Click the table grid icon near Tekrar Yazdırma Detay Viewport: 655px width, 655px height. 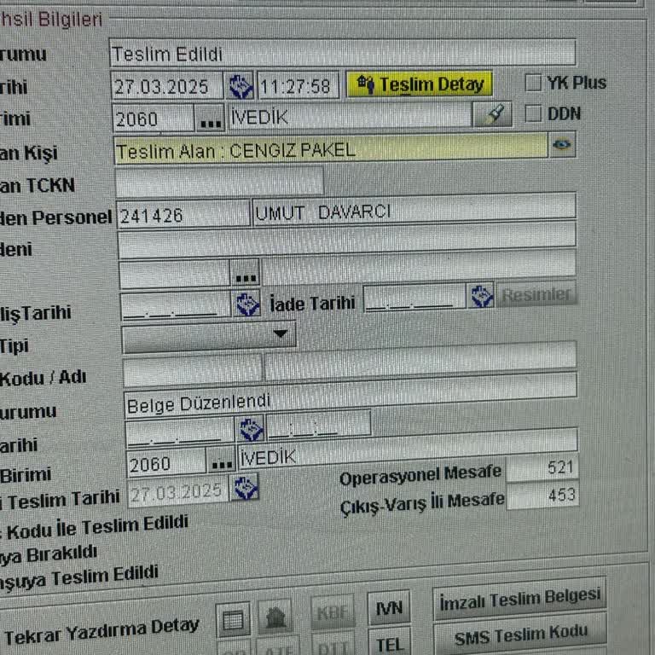click(233, 619)
